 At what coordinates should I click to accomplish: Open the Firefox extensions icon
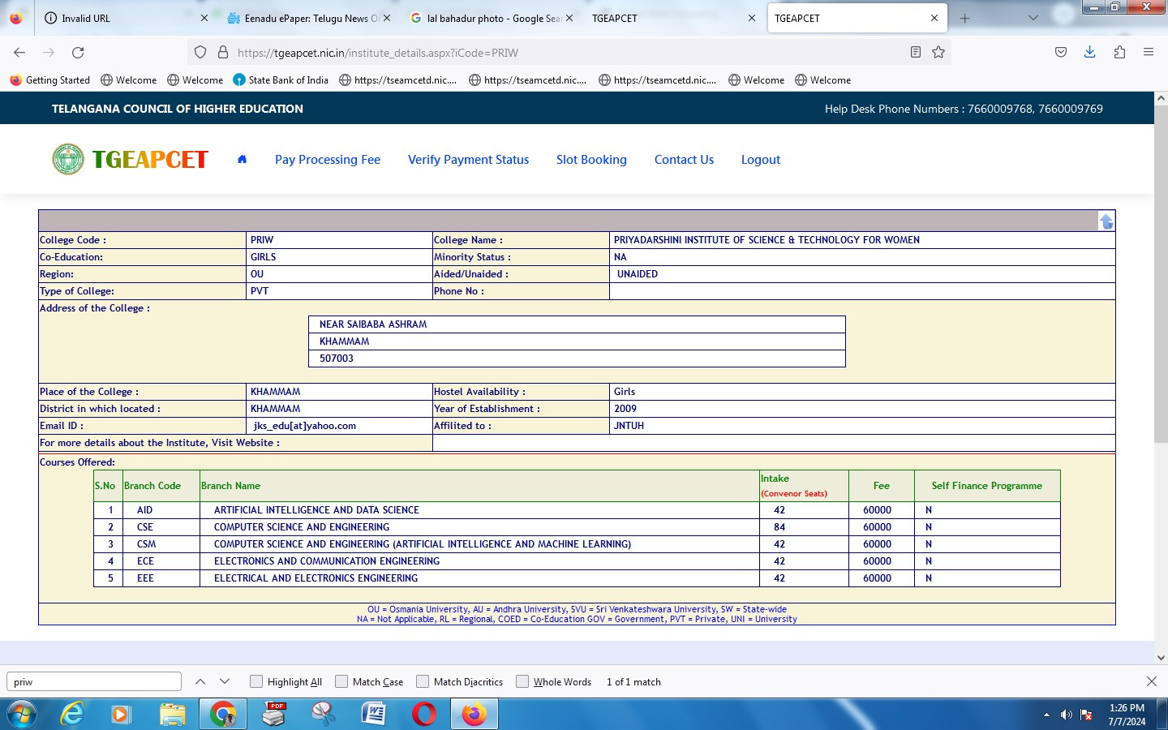tap(1119, 53)
